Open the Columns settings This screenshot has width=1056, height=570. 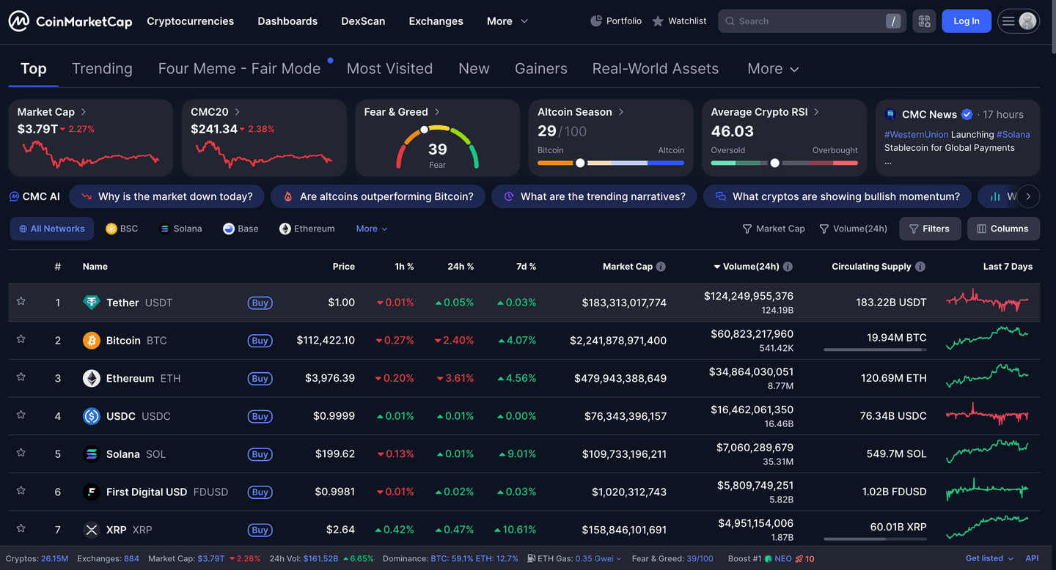coord(1003,228)
